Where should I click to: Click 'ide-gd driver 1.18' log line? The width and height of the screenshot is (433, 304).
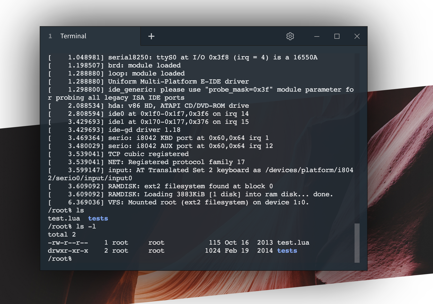click(114, 130)
